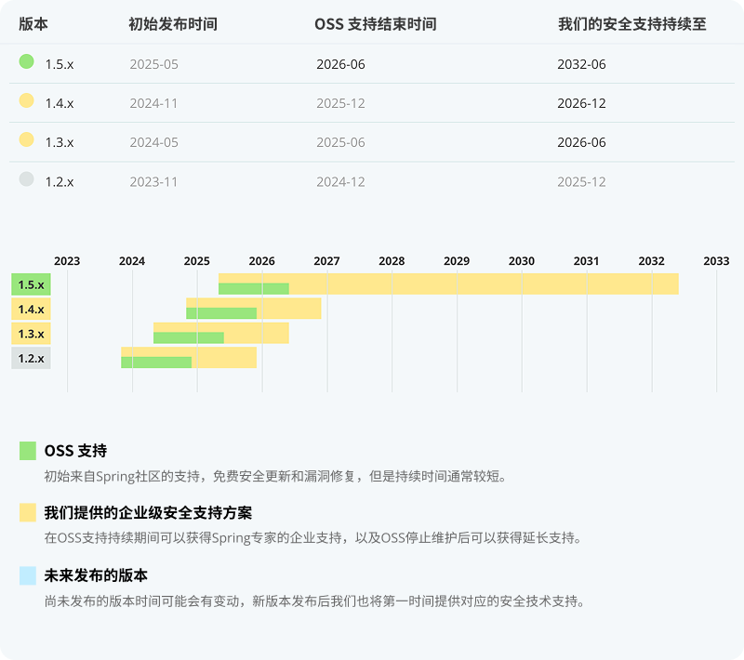Click the OSS 支持结束时间 column header
The width and height of the screenshot is (744, 660).
376,24
